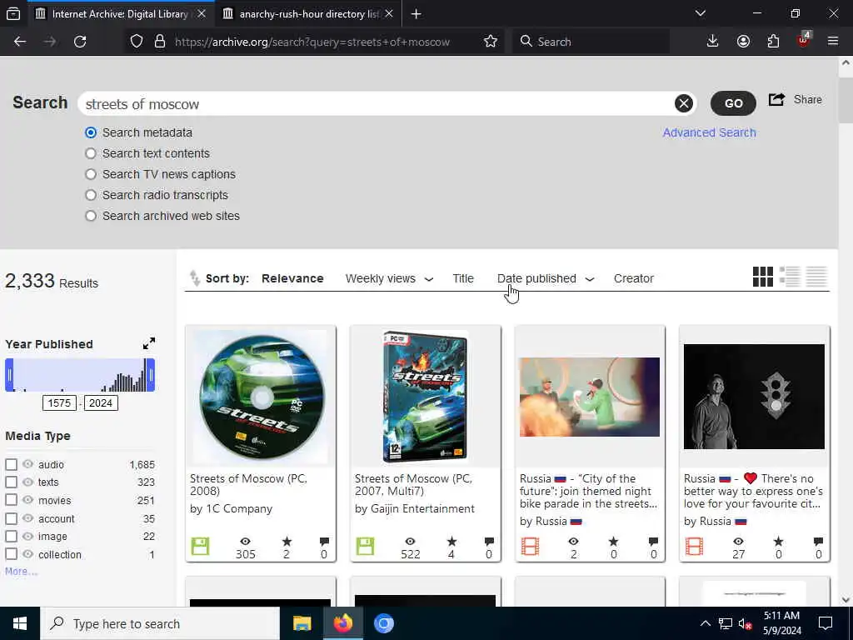Select Search radio transcripts option

(x=91, y=195)
